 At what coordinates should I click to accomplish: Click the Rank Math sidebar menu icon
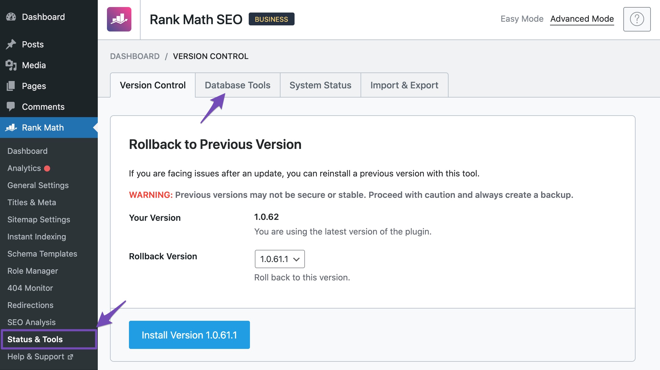point(11,128)
